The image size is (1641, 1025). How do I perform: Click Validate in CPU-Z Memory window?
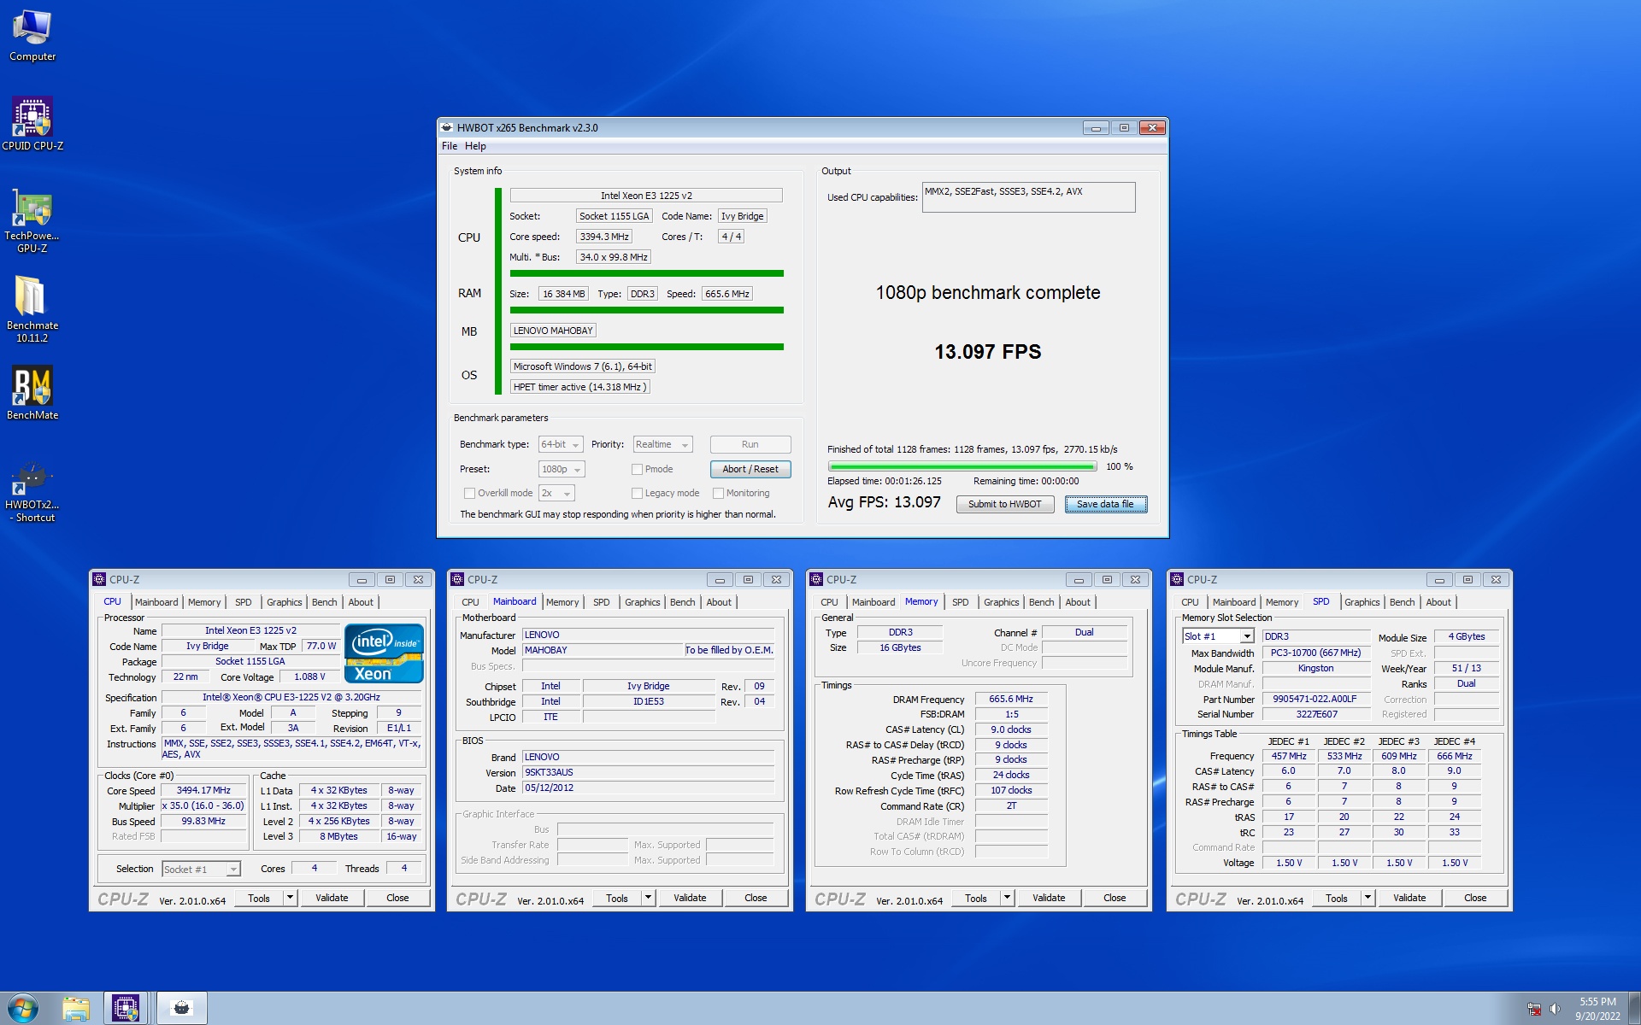[1049, 898]
